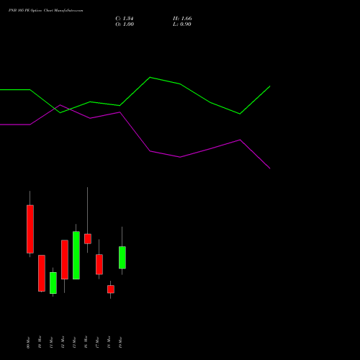Click the 09 Mar date axis label
Screen dimensions: 360x360
pos(28,343)
